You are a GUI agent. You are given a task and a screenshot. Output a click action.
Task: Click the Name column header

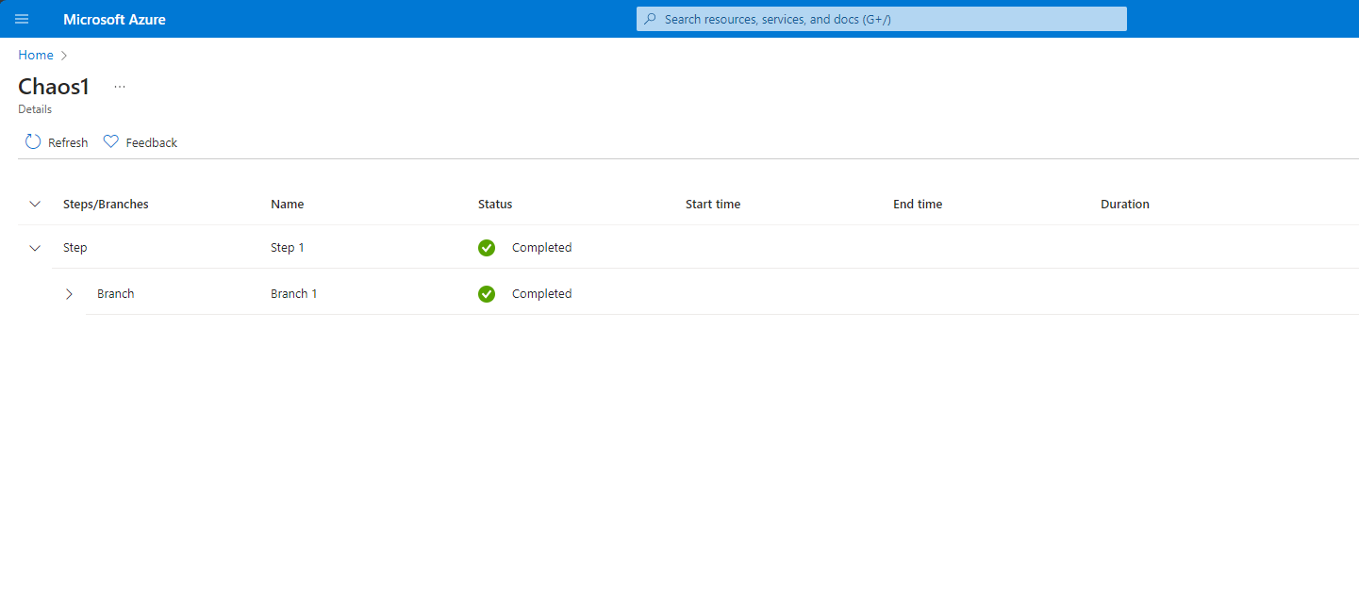click(x=287, y=205)
